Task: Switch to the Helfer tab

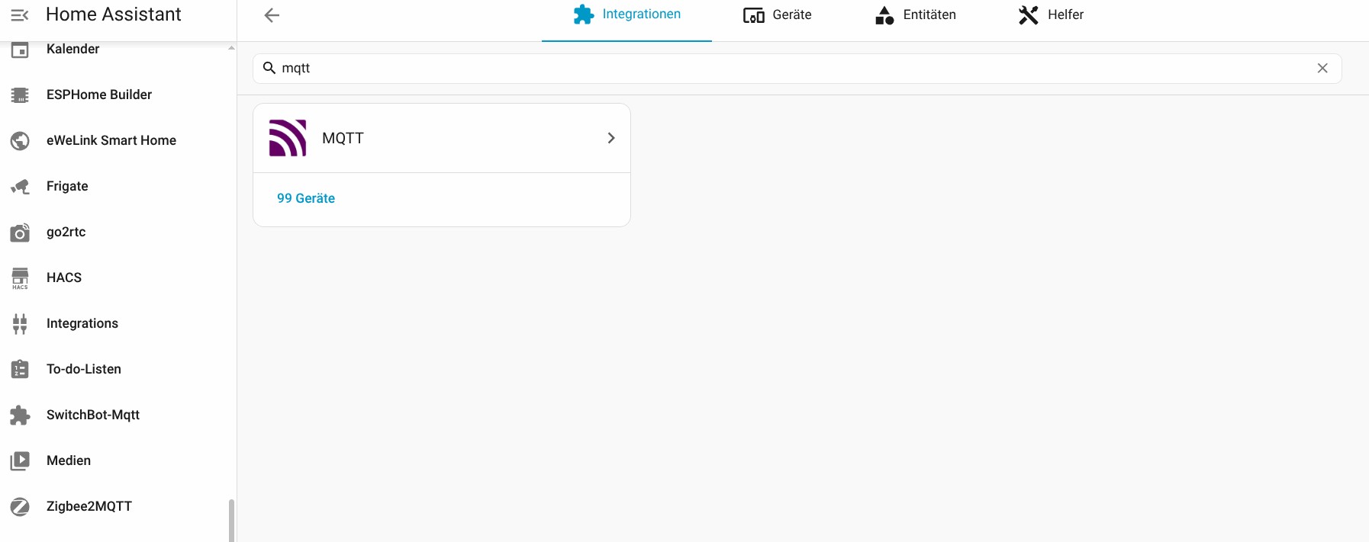Action: 1051,15
